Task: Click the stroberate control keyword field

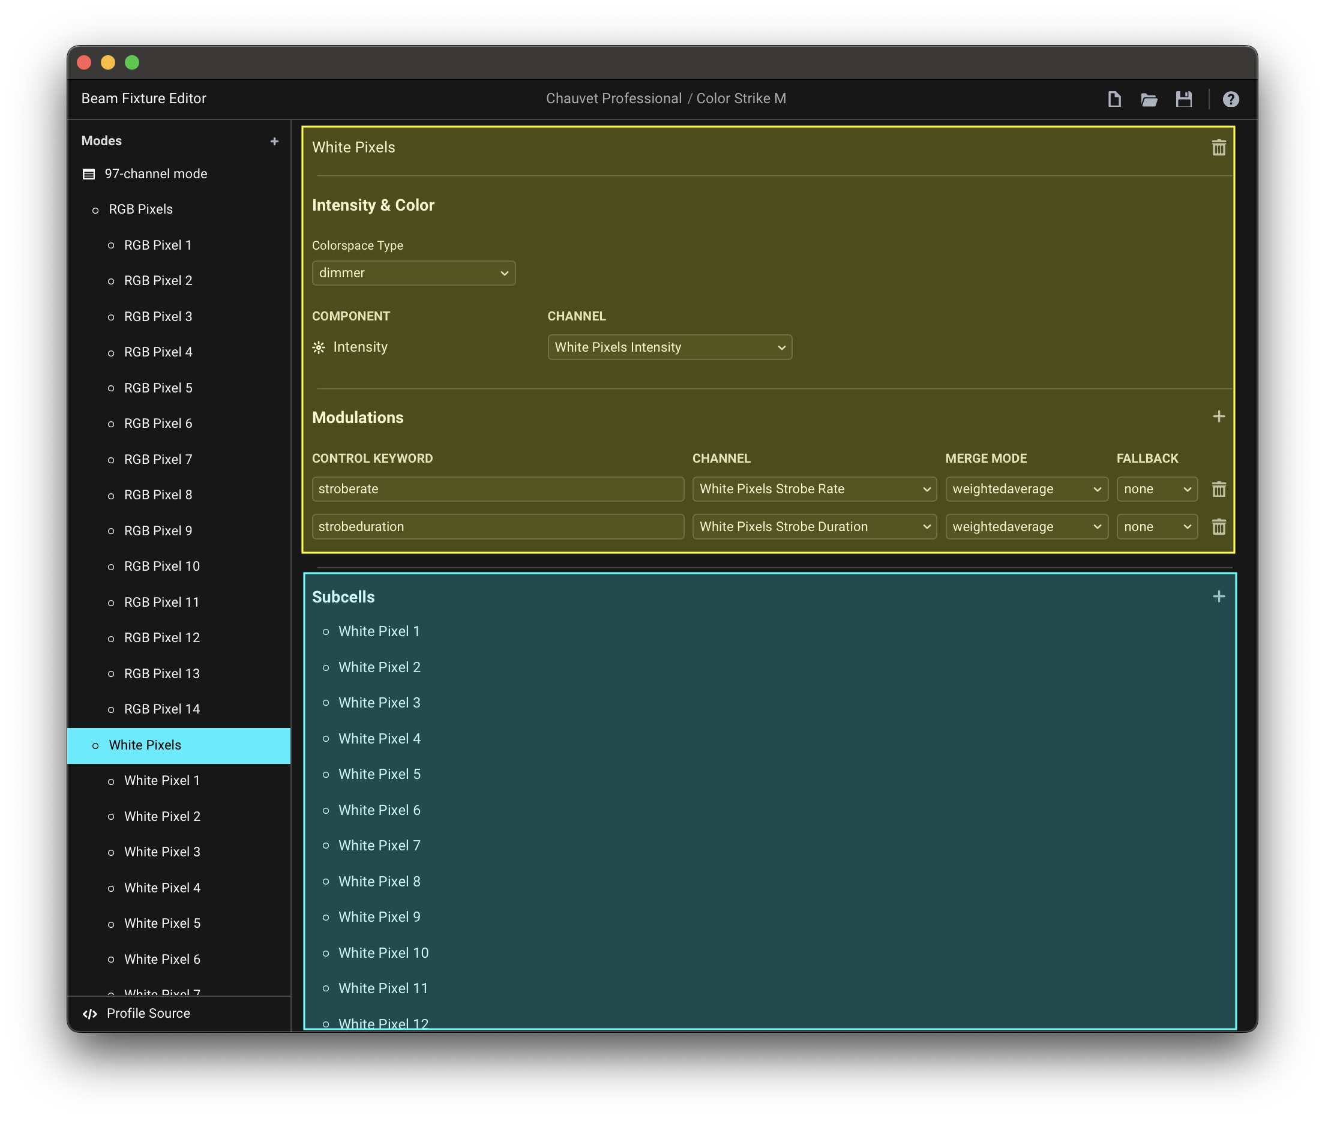Action: 498,488
